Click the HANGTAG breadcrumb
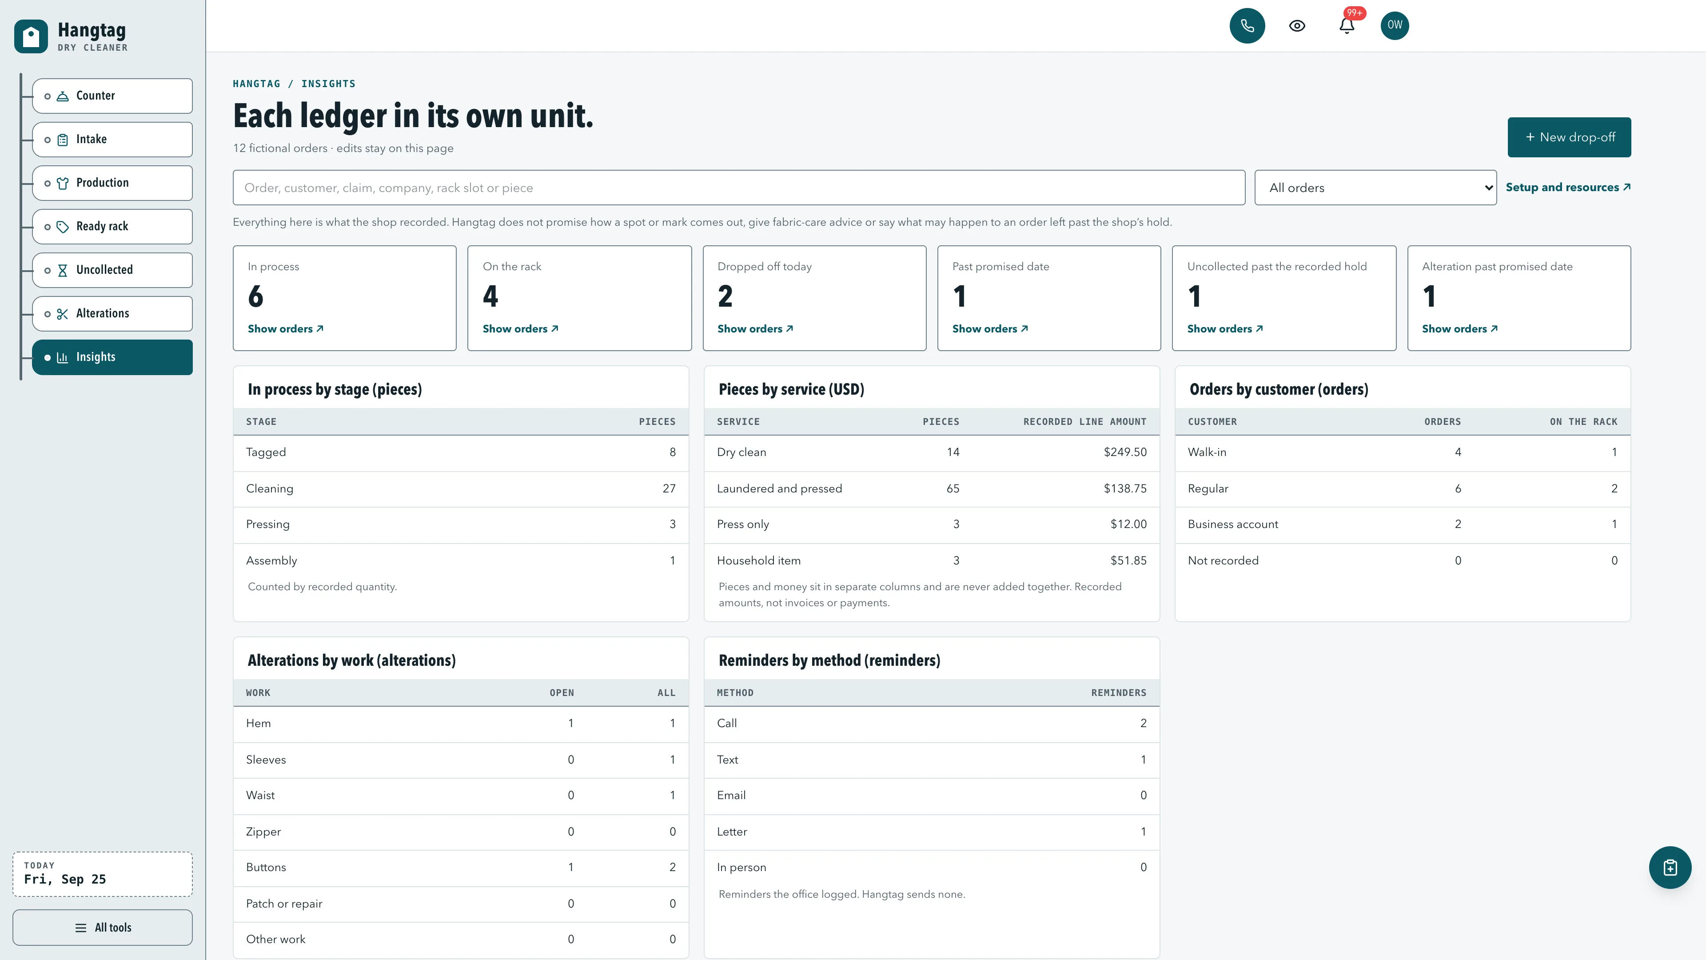The height and width of the screenshot is (960, 1706). tap(256, 84)
